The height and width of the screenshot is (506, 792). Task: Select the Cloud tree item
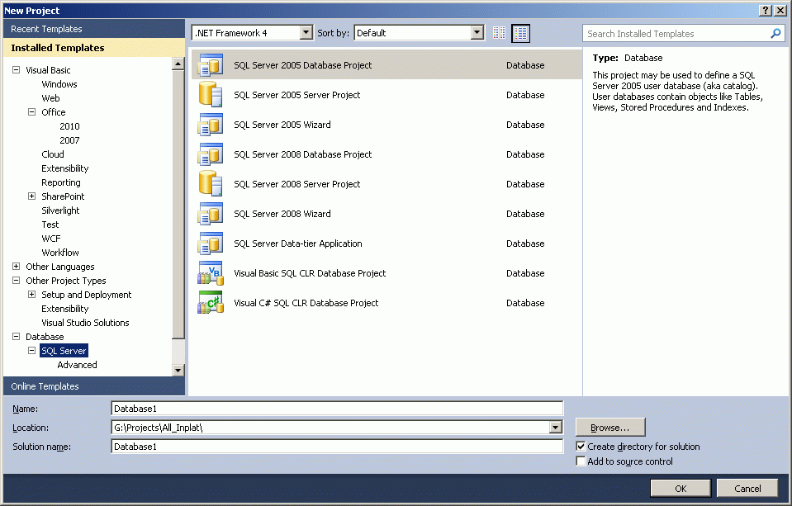coord(53,154)
